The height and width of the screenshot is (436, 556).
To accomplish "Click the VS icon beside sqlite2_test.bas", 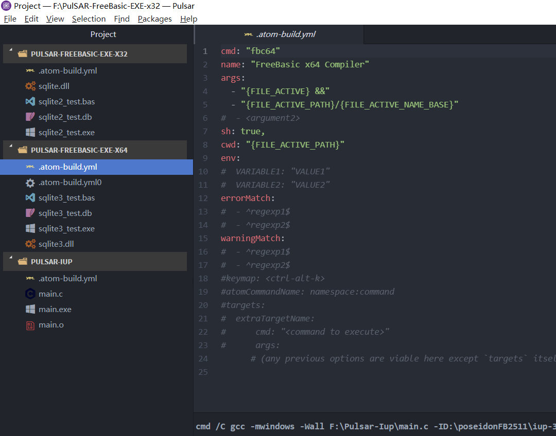I will click(x=30, y=102).
